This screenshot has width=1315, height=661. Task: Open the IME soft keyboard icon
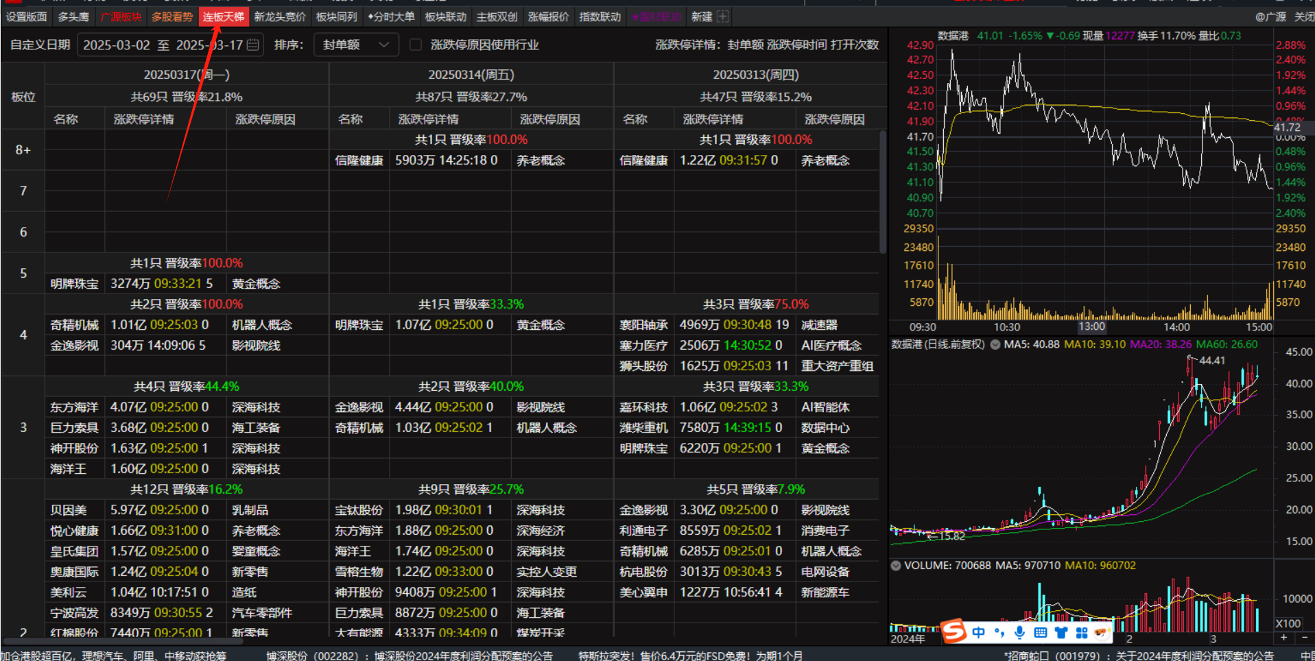(1041, 632)
